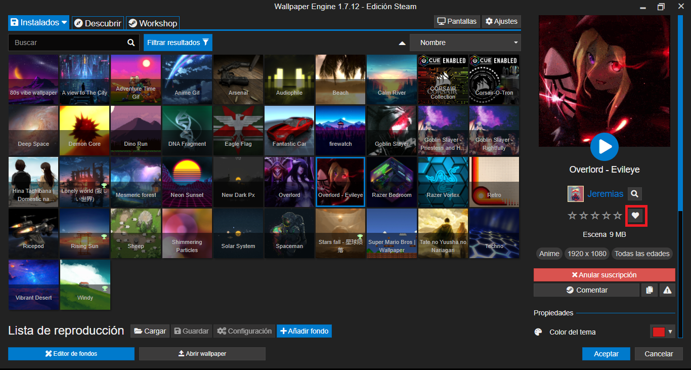Select the DNA Fragment wallpaper
This screenshot has width=691, height=370.
(x=187, y=130)
